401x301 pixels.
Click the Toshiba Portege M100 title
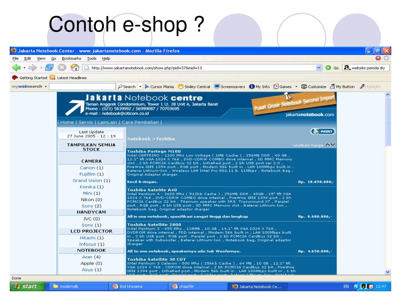pos(154,151)
